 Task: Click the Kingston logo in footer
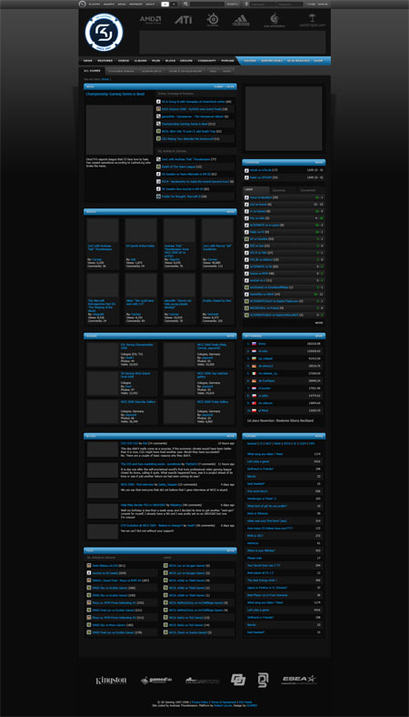(x=111, y=681)
